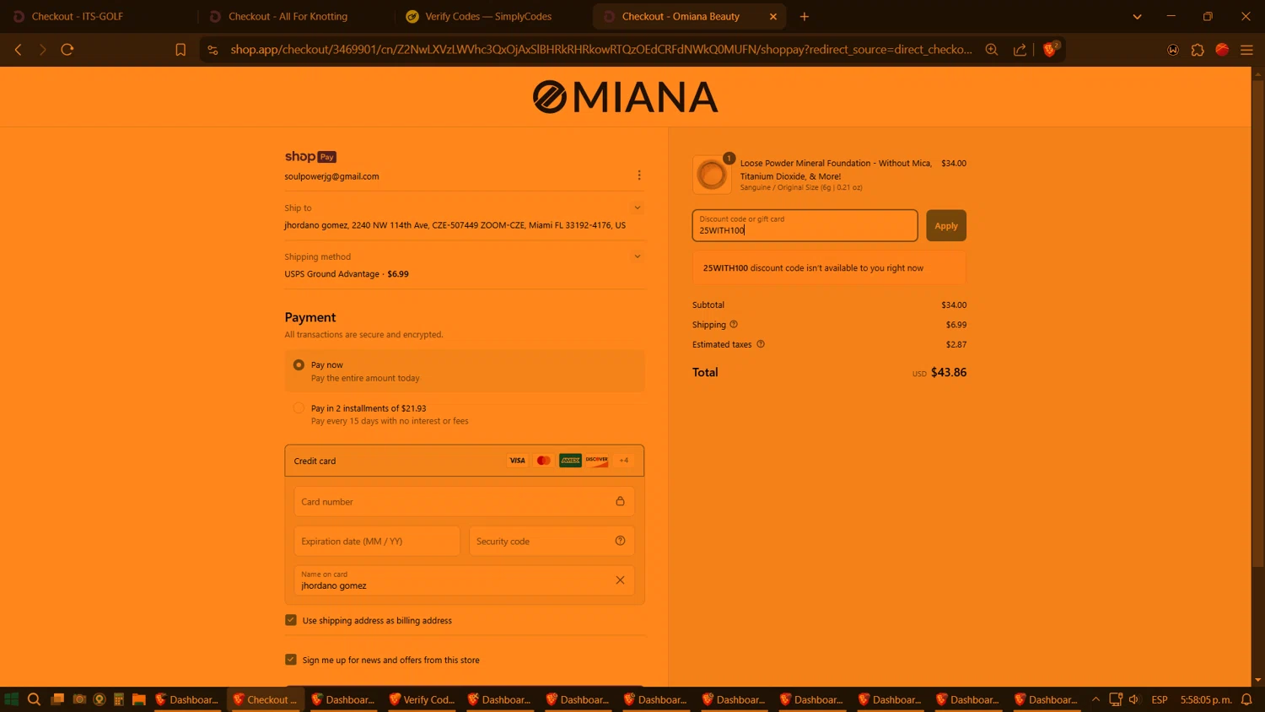Image resolution: width=1265 pixels, height=712 pixels.
Task: Click the Shipping info help icon
Action: tap(734, 324)
